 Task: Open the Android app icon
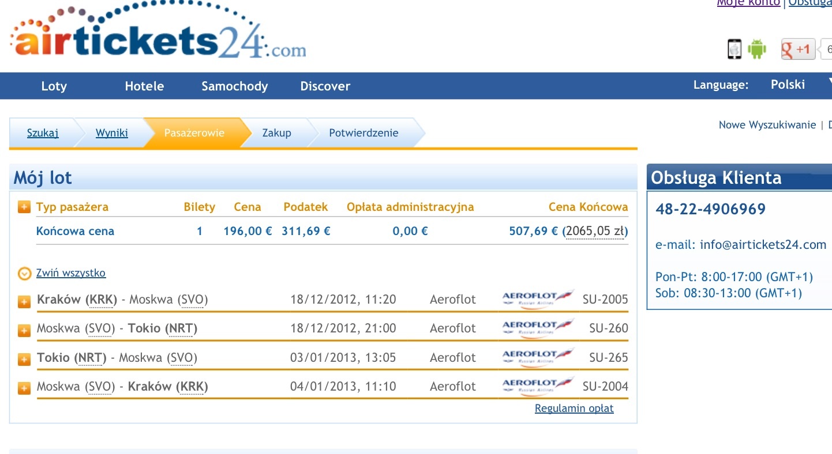pyautogui.click(x=756, y=49)
